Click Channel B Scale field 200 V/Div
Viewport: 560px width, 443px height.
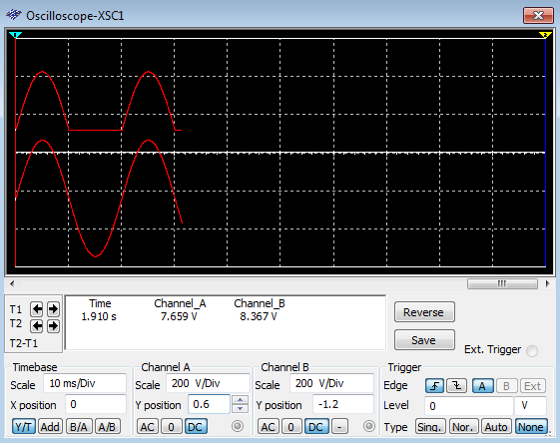click(331, 384)
